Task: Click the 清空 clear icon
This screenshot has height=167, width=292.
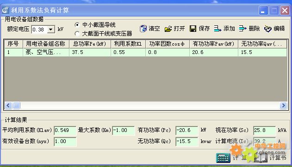Action: tap(143, 29)
